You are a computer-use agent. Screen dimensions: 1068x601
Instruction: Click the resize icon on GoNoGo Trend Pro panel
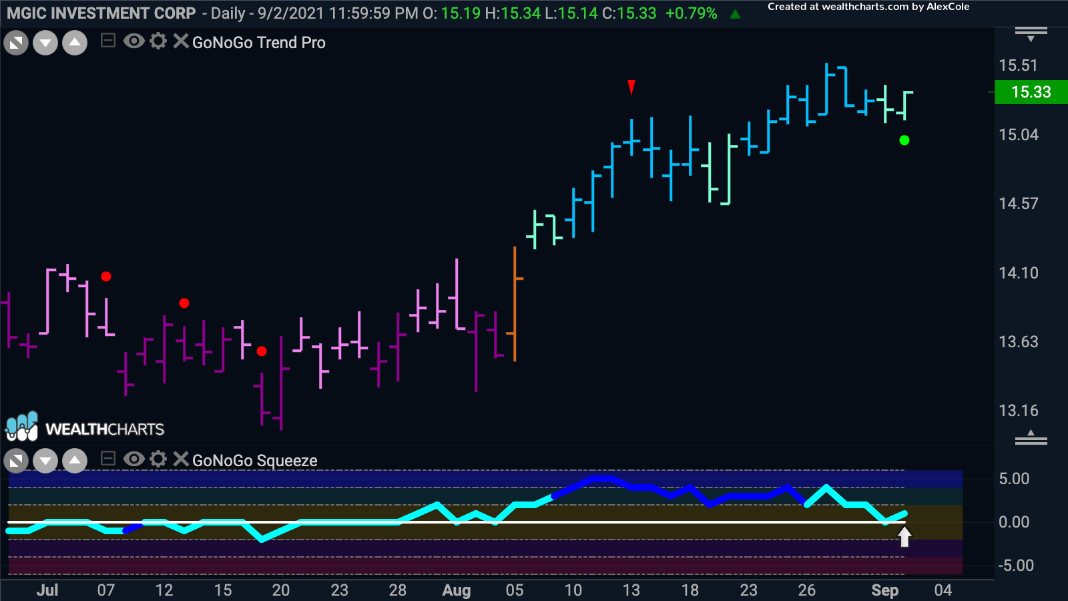pos(16,44)
